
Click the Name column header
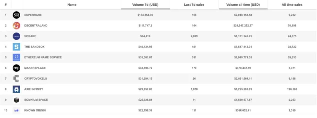coord(72,5)
